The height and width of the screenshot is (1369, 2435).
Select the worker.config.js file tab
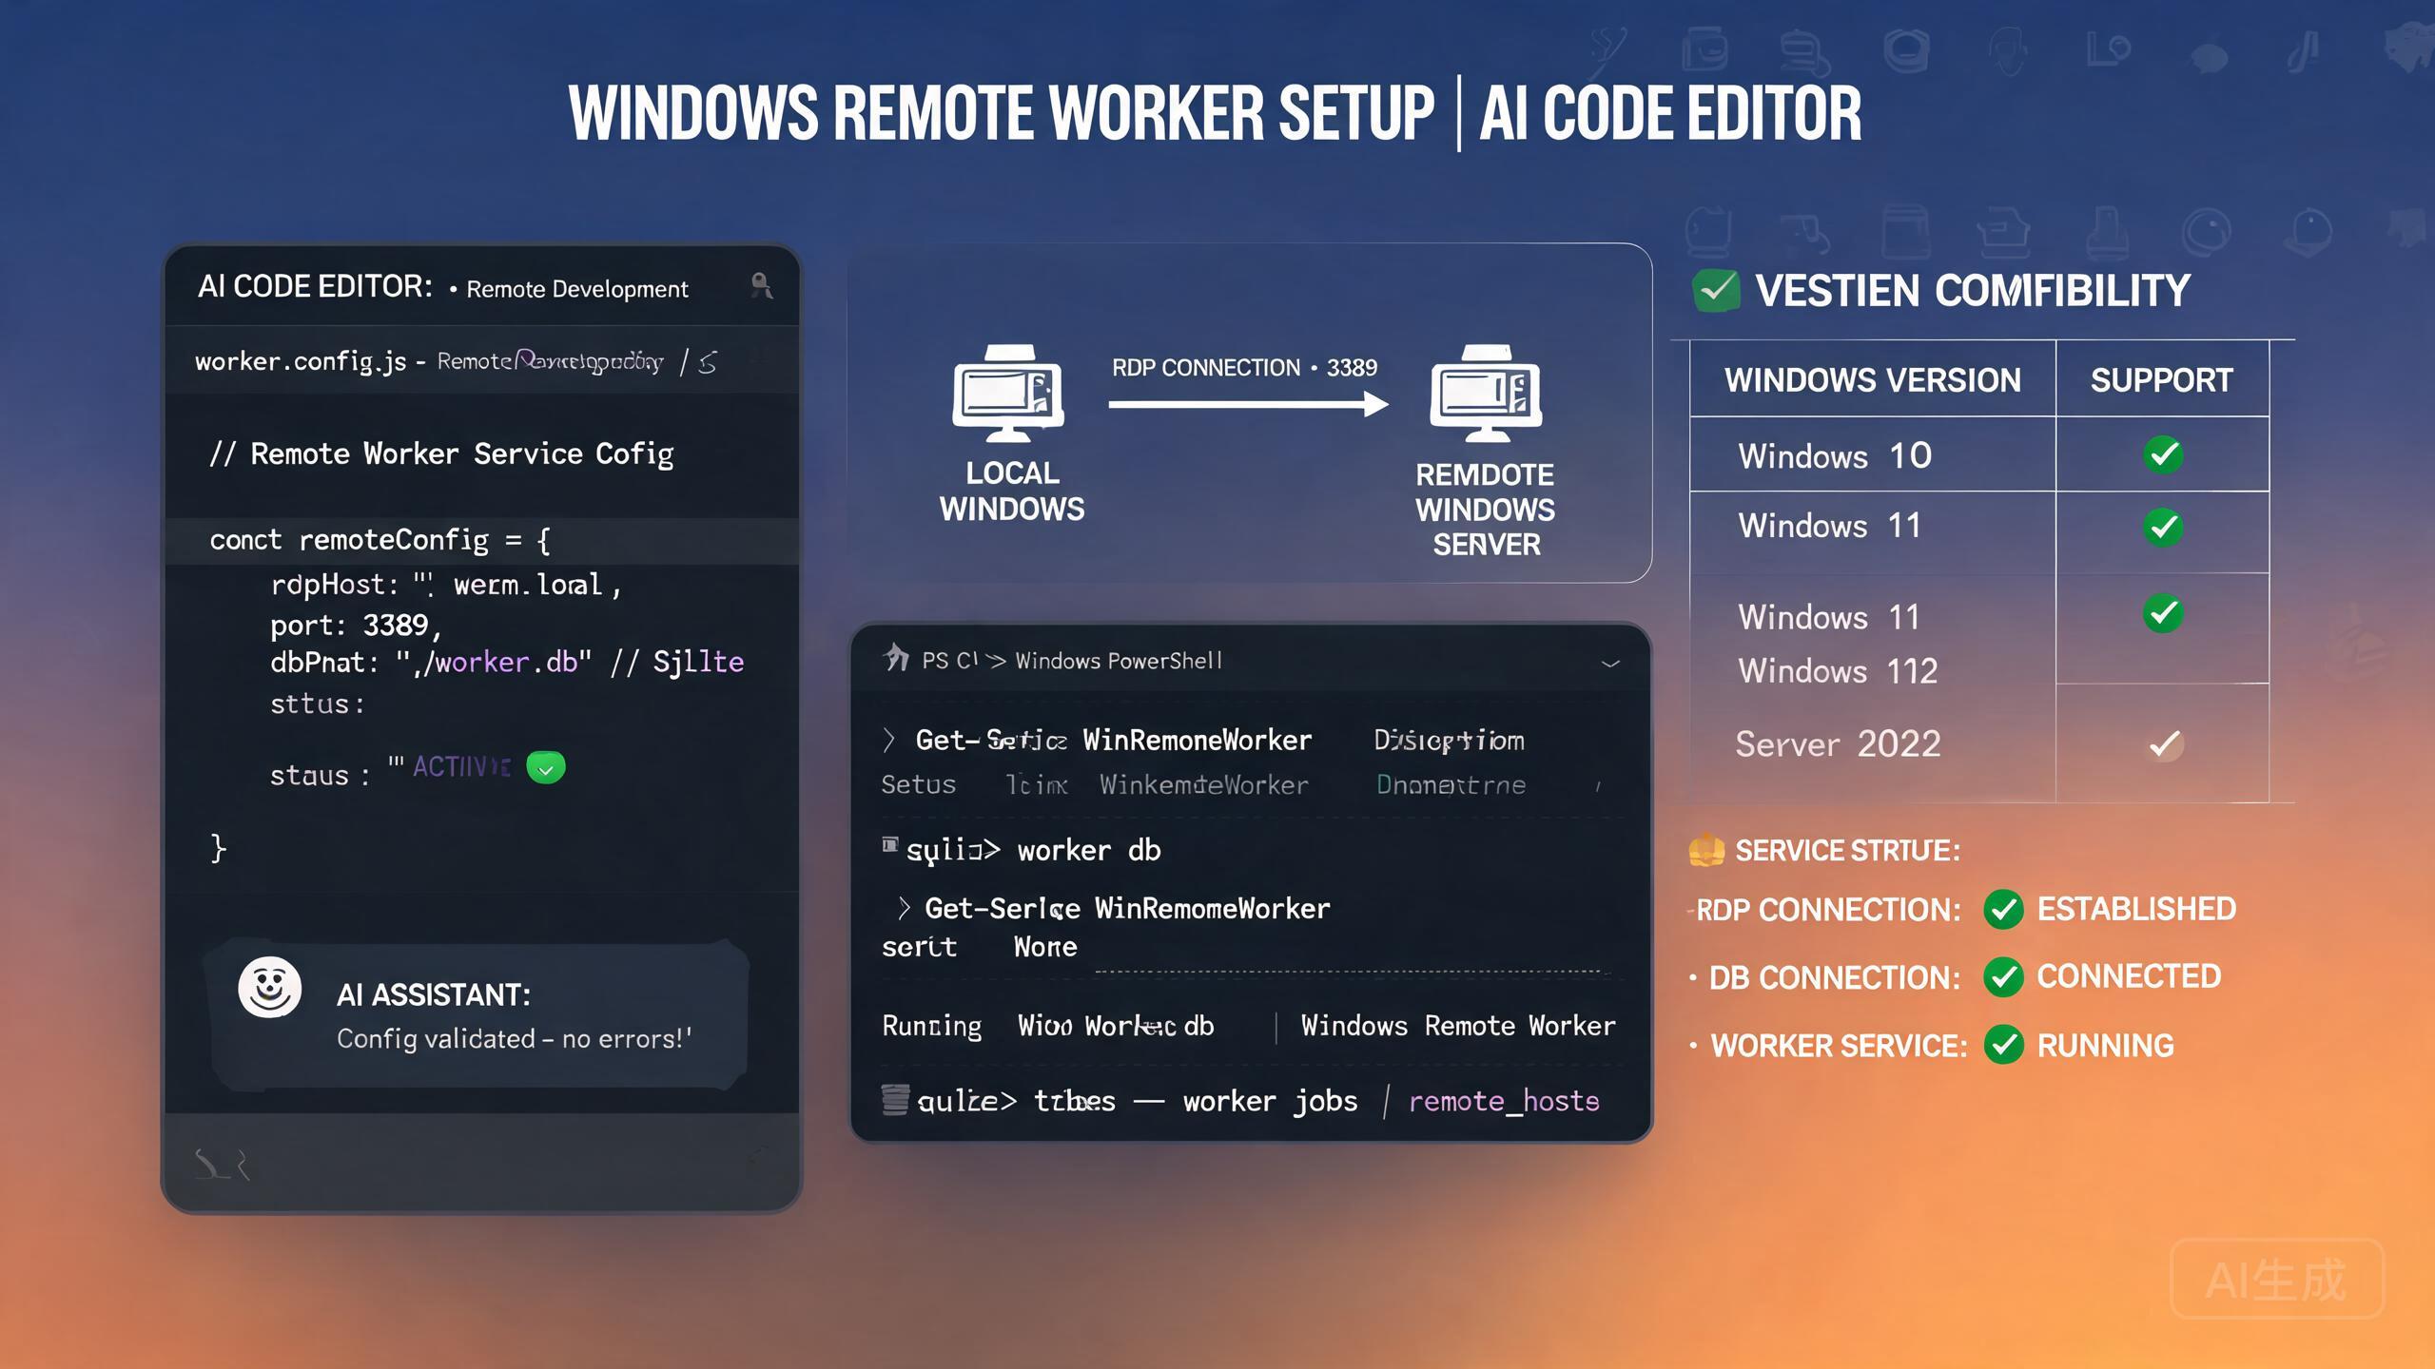301,361
